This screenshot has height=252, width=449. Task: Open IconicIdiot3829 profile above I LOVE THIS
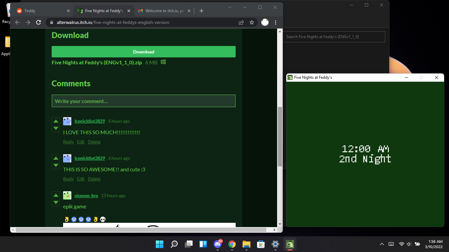pos(90,121)
